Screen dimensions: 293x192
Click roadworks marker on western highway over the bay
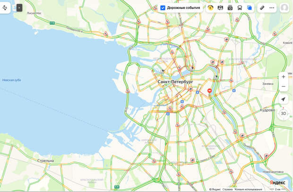point(128,91)
